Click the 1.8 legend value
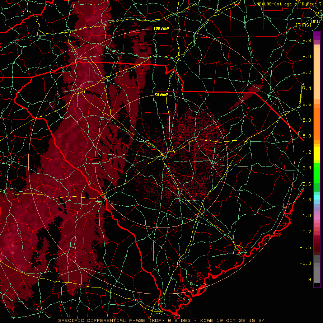 point(307,200)
